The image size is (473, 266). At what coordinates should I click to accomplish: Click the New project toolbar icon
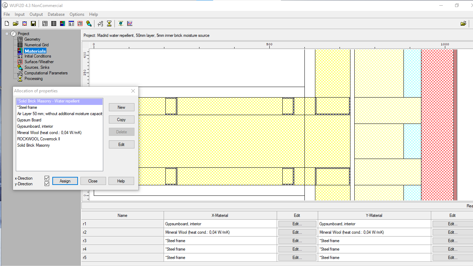(7, 24)
